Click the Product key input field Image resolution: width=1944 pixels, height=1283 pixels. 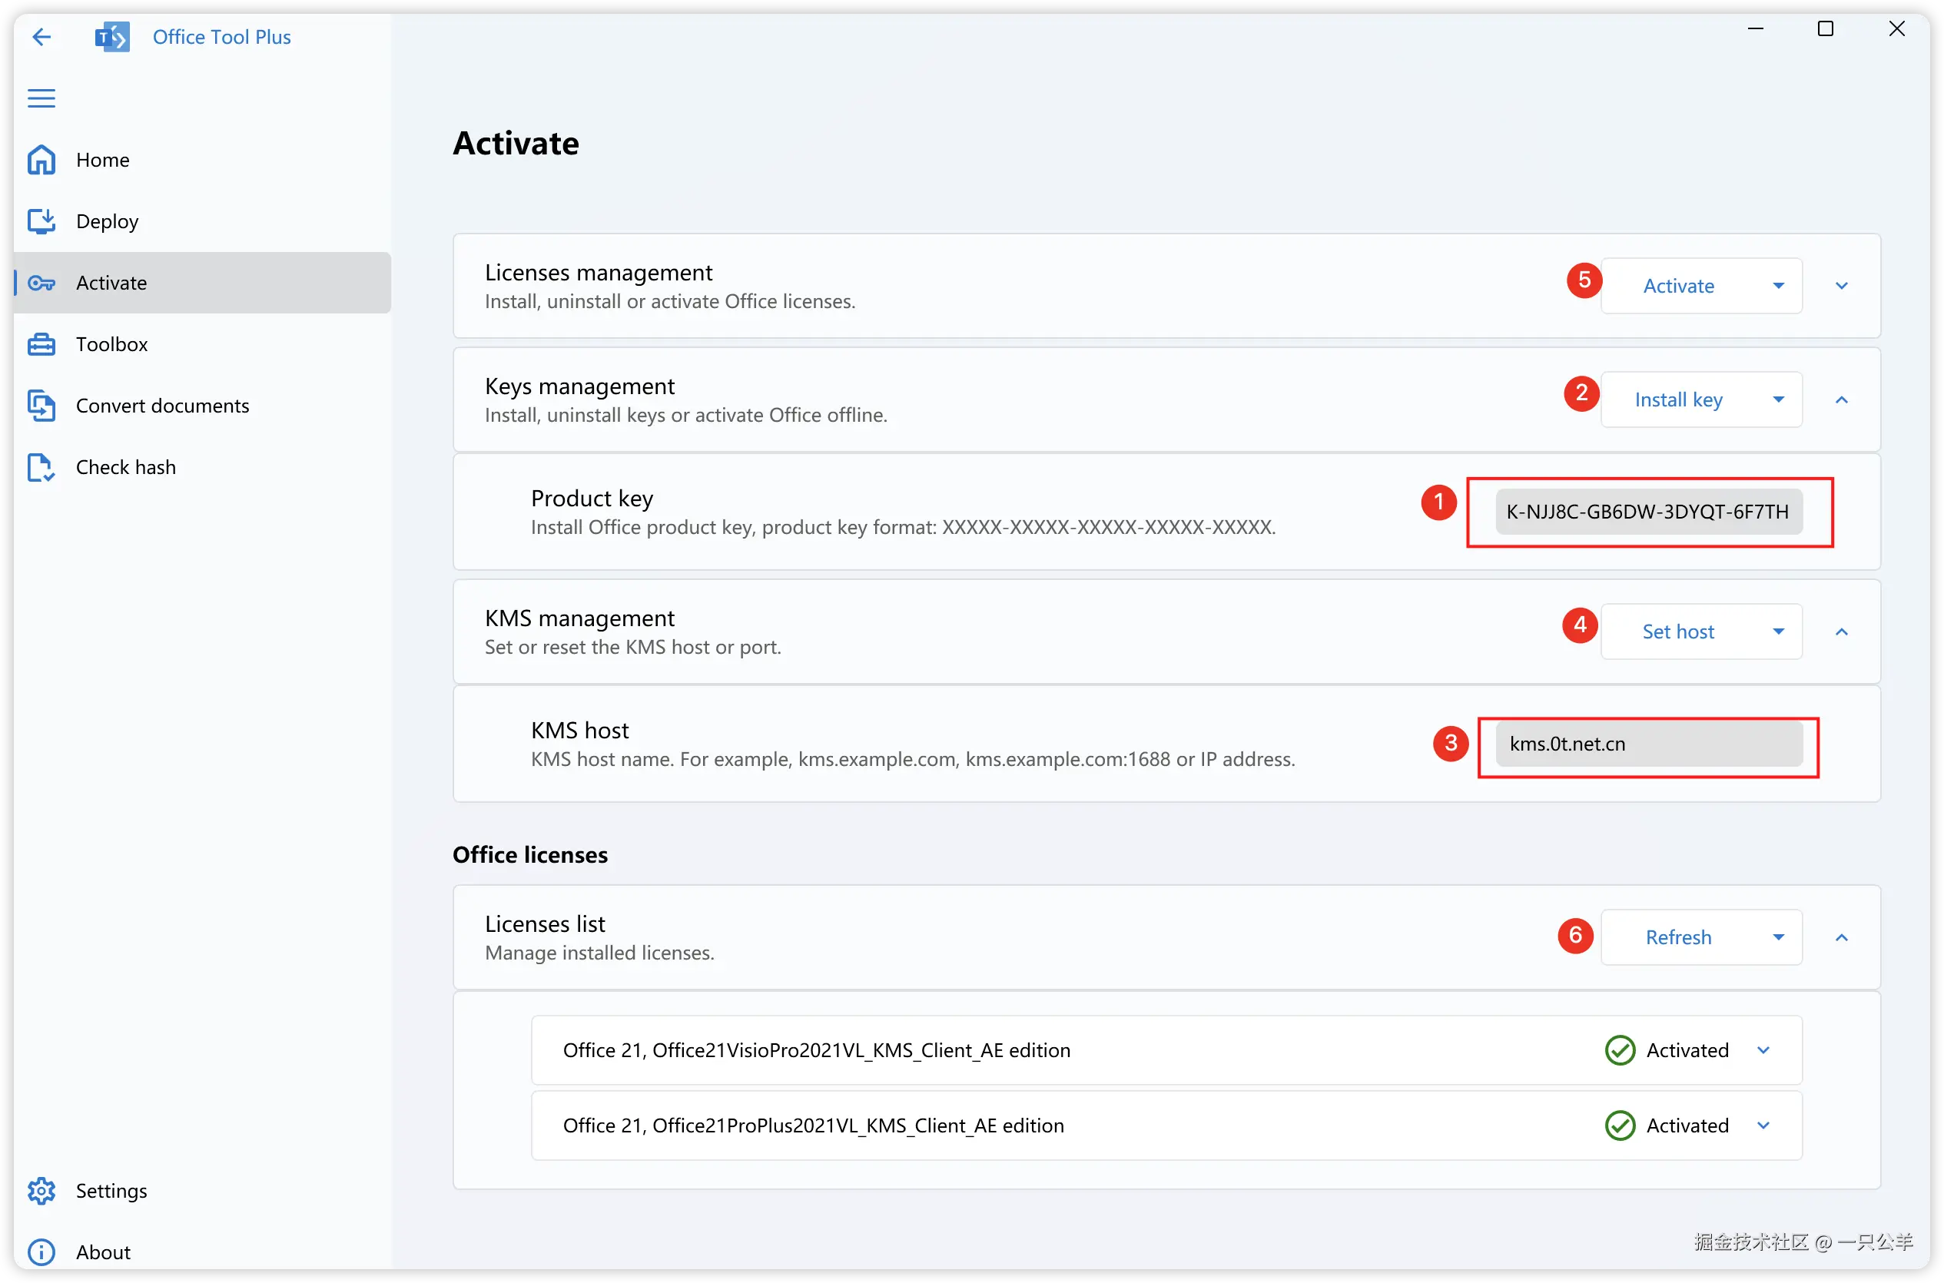[1648, 512]
